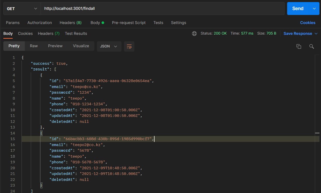Open the Cookies link on the right
The image size is (321, 193).
click(308, 23)
